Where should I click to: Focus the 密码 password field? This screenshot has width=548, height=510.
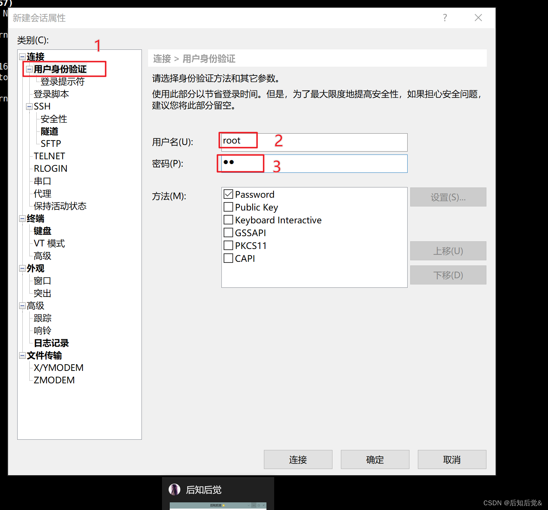(314, 164)
